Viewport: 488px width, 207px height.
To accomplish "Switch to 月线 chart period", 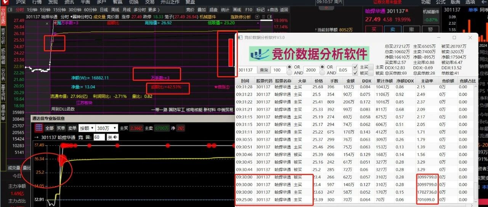I will pos(127,10).
